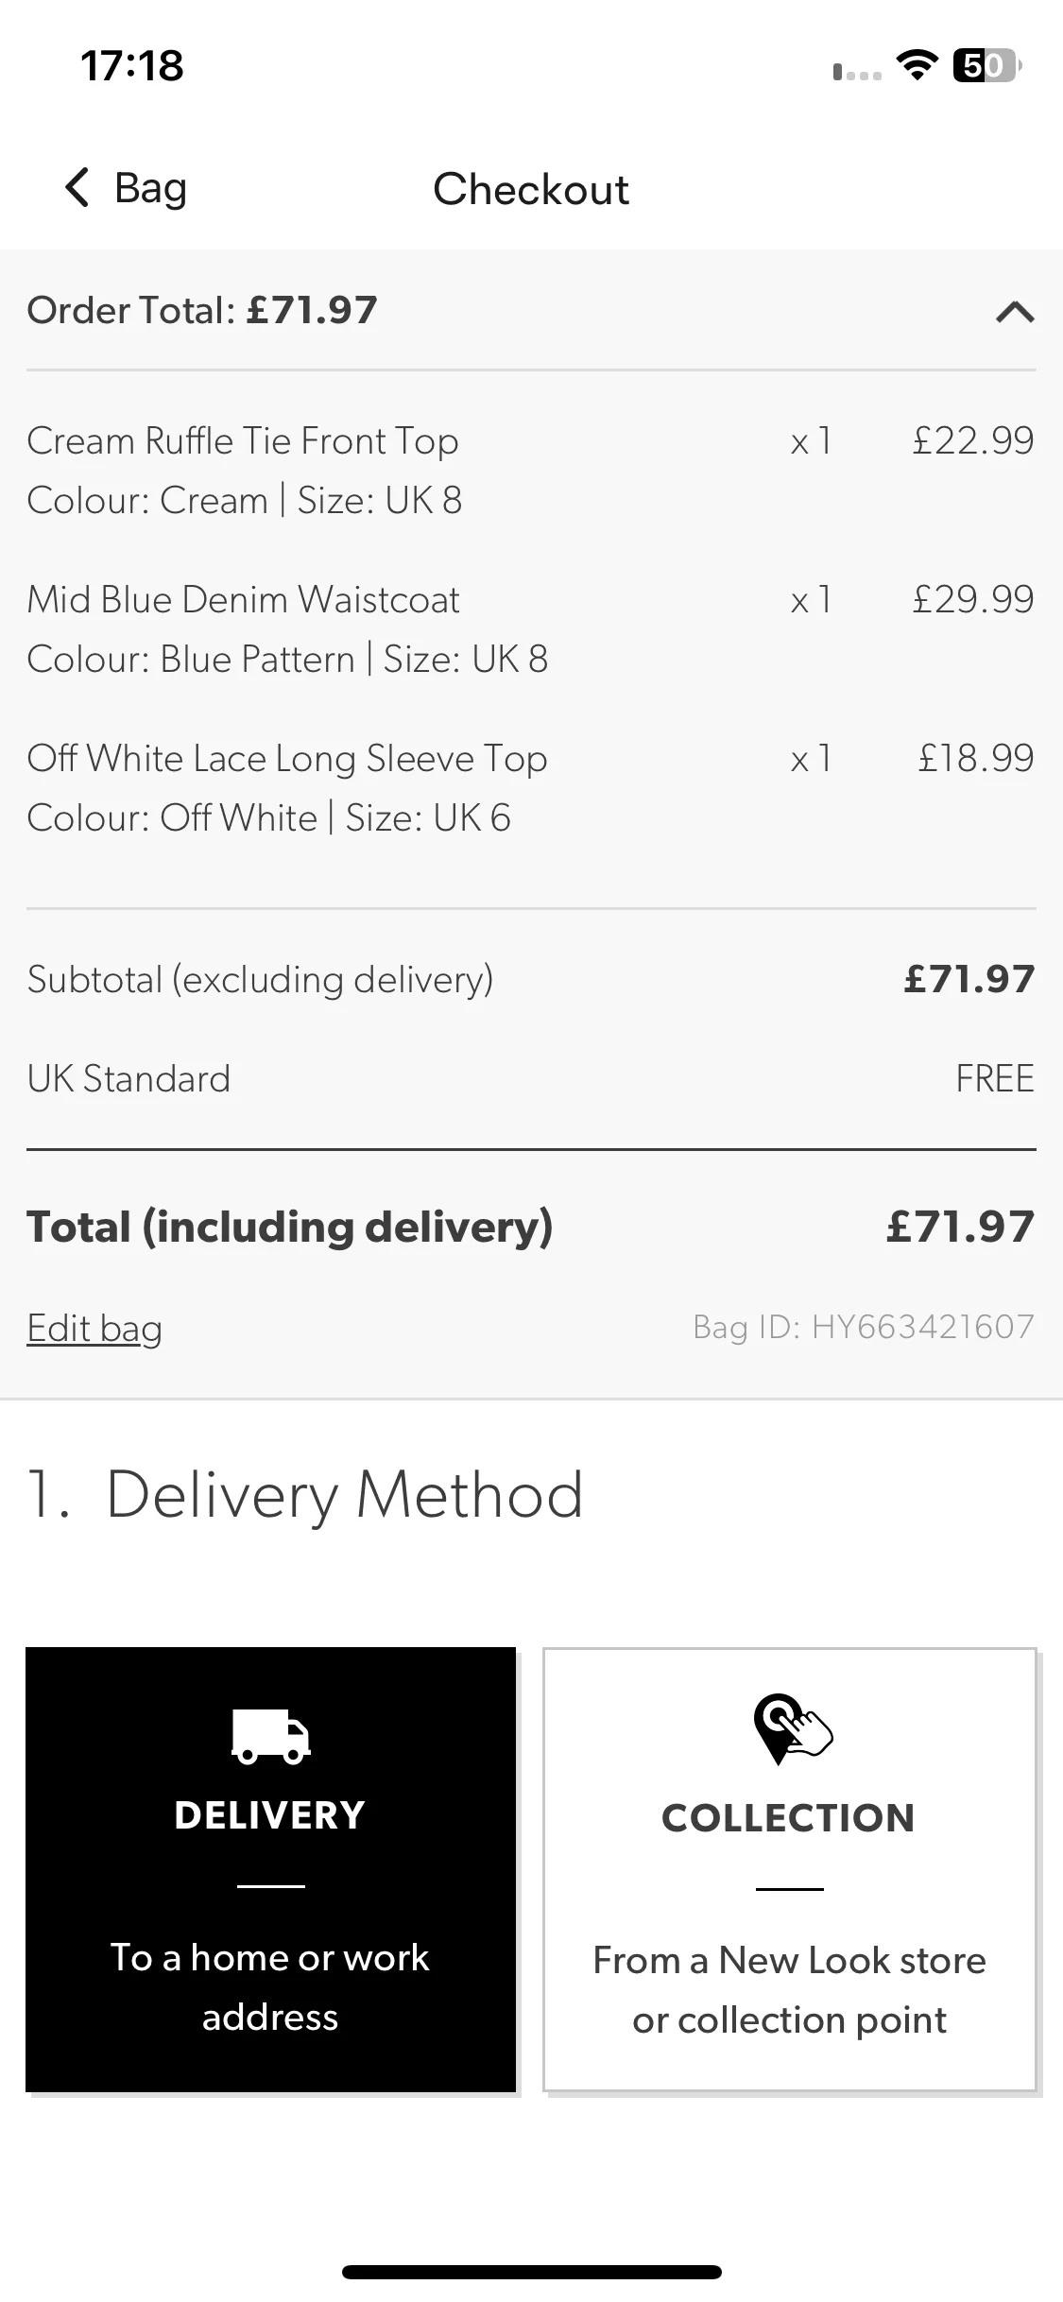Tap the home indicator bar at bottom
The image size is (1063, 2302).
point(532,2272)
